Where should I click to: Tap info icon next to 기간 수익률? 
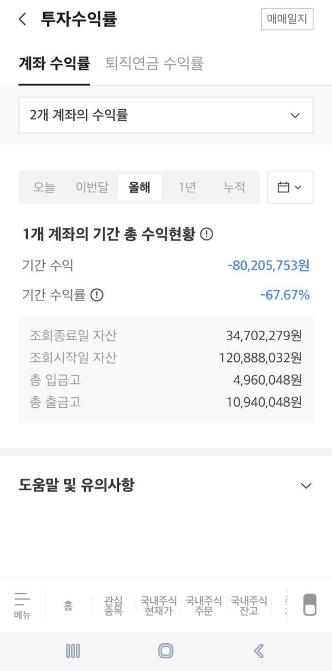(x=97, y=295)
